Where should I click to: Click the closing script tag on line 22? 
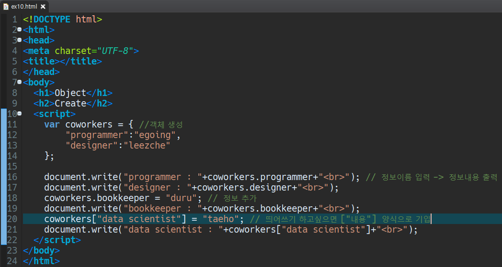point(57,240)
